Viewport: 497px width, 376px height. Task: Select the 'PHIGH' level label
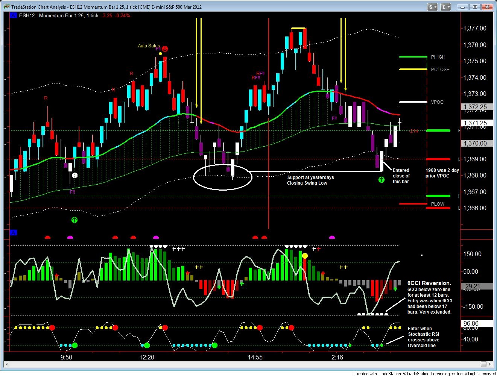(x=438, y=57)
